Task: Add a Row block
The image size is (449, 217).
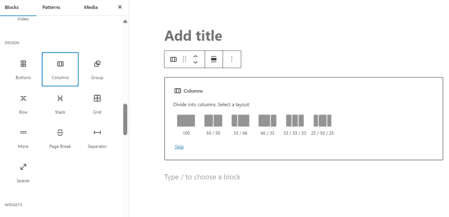Action: tap(23, 104)
